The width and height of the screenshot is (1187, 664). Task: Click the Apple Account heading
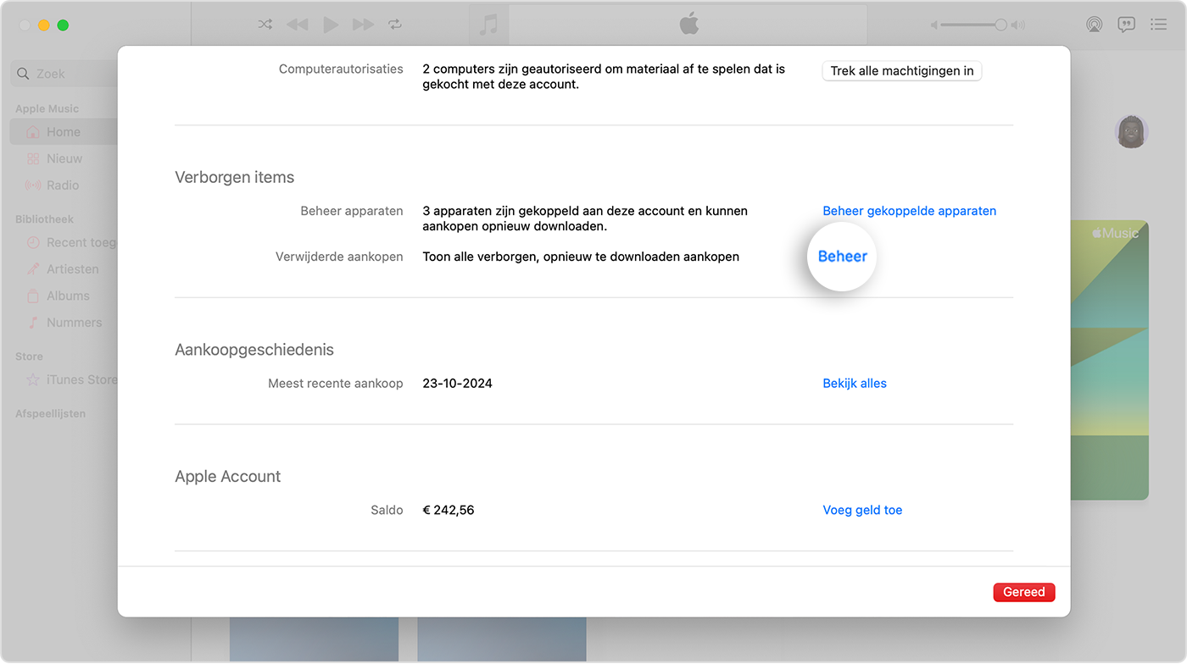(x=228, y=476)
